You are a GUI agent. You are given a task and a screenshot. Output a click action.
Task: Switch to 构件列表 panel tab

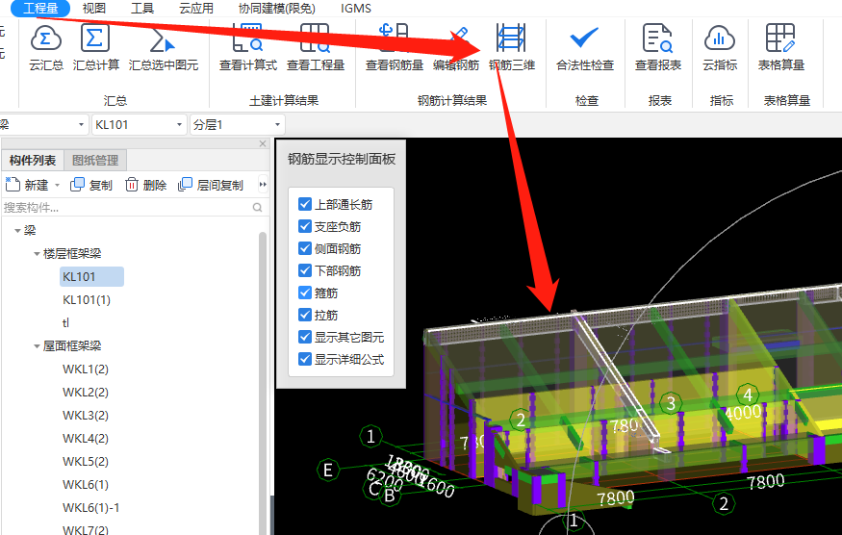point(33,160)
